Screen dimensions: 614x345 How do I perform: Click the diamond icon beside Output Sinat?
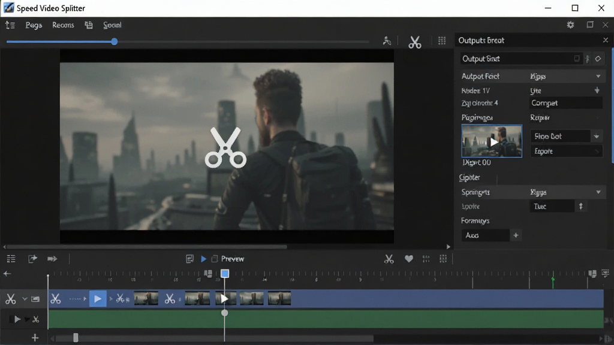coord(598,59)
